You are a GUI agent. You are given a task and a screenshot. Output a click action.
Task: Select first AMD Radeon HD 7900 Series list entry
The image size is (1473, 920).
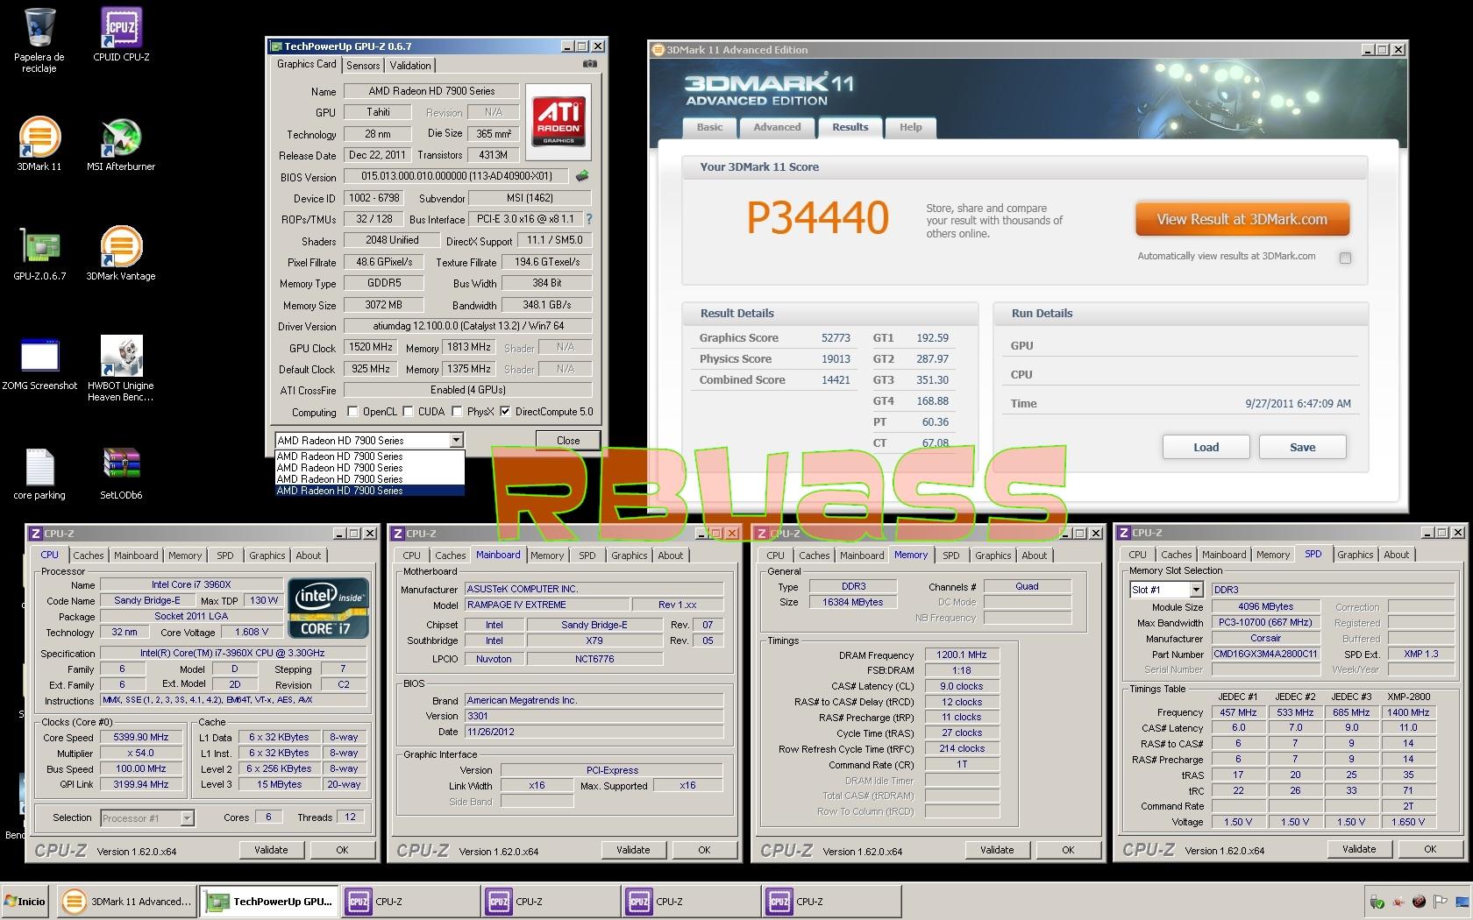coord(369,456)
